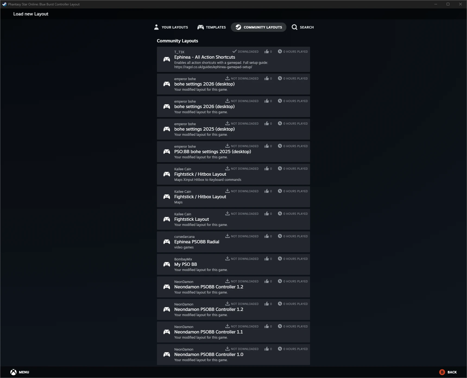Click the thumbs-up icon on Ephinea PSOBB Radial
Viewport: 467px width, 378px height.
tap(266, 236)
